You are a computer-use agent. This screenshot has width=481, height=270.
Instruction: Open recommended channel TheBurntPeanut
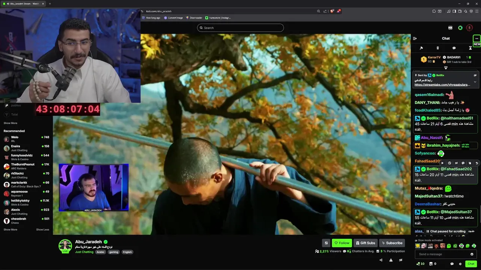[x=26, y=166]
